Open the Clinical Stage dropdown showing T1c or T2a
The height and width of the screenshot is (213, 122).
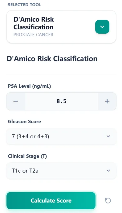[61, 171]
